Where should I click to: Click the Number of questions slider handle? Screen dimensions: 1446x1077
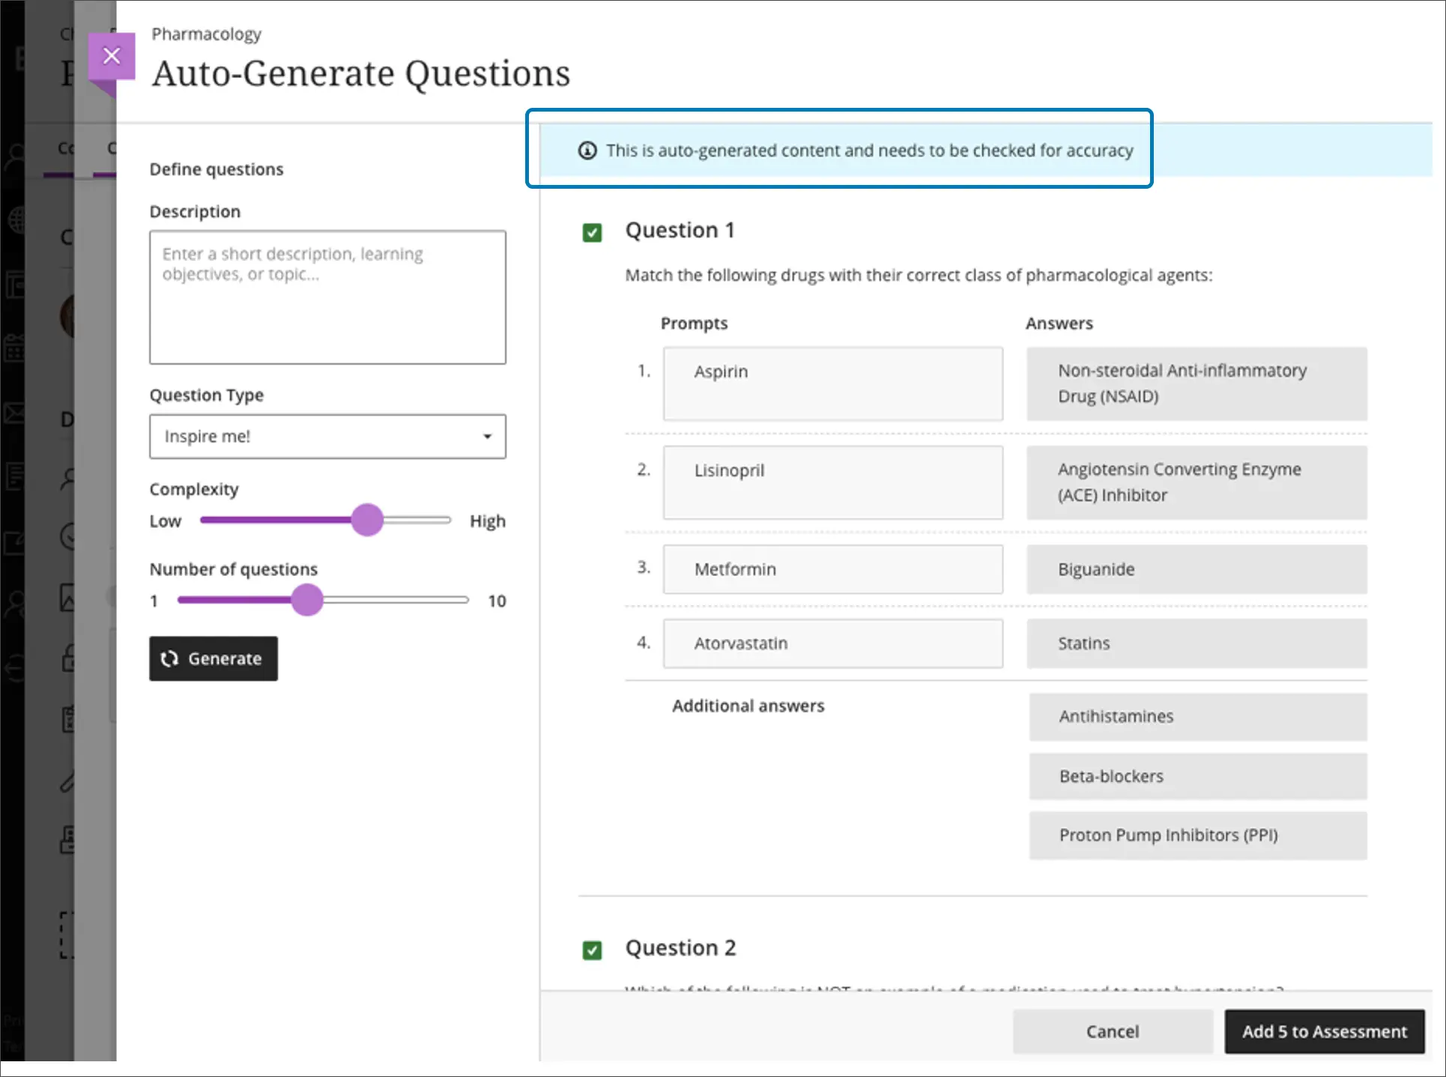click(306, 600)
